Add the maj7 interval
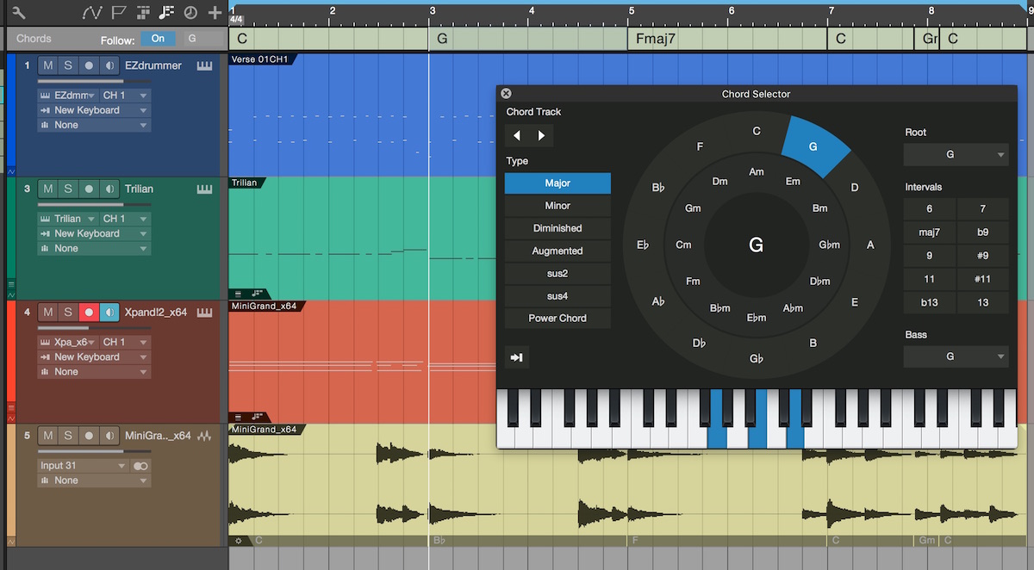 click(930, 232)
